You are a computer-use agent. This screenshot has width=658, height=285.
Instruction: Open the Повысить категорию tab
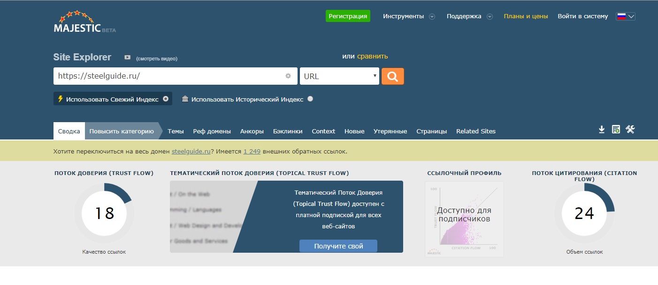point(122,131)
